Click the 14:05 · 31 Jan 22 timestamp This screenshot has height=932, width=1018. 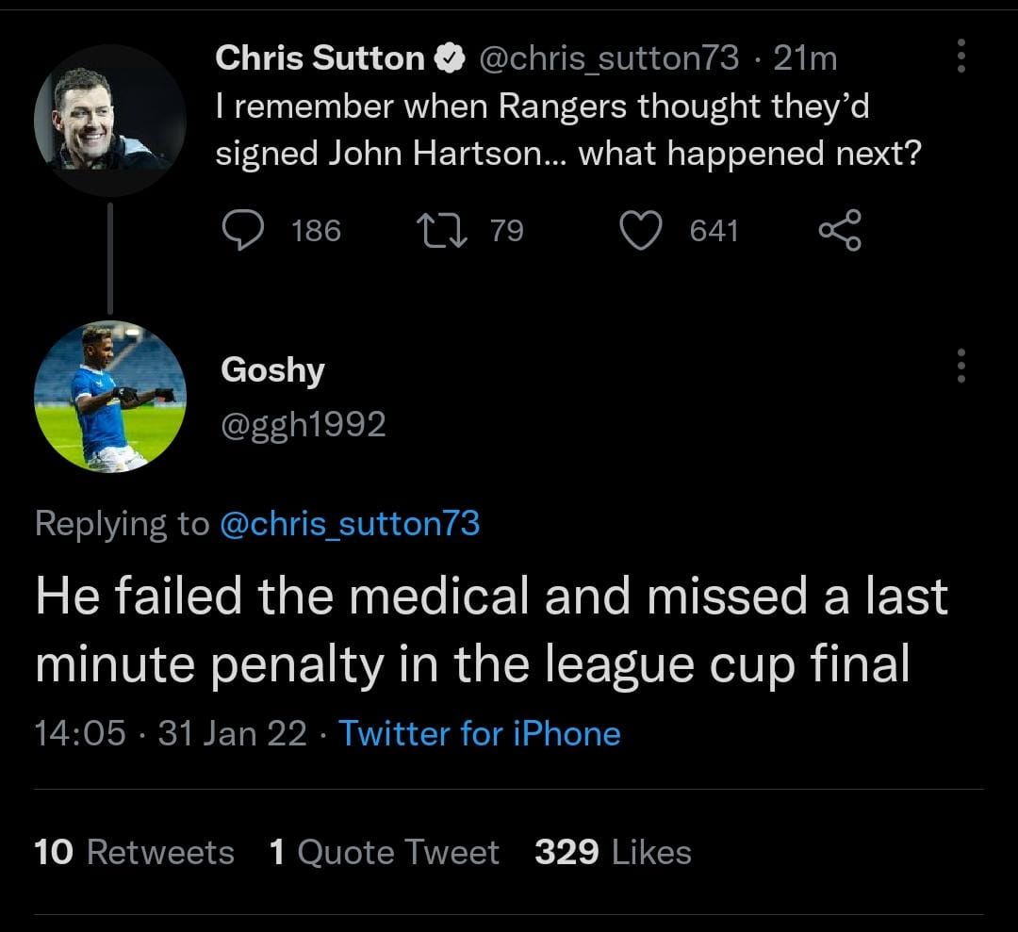point(171,733)
